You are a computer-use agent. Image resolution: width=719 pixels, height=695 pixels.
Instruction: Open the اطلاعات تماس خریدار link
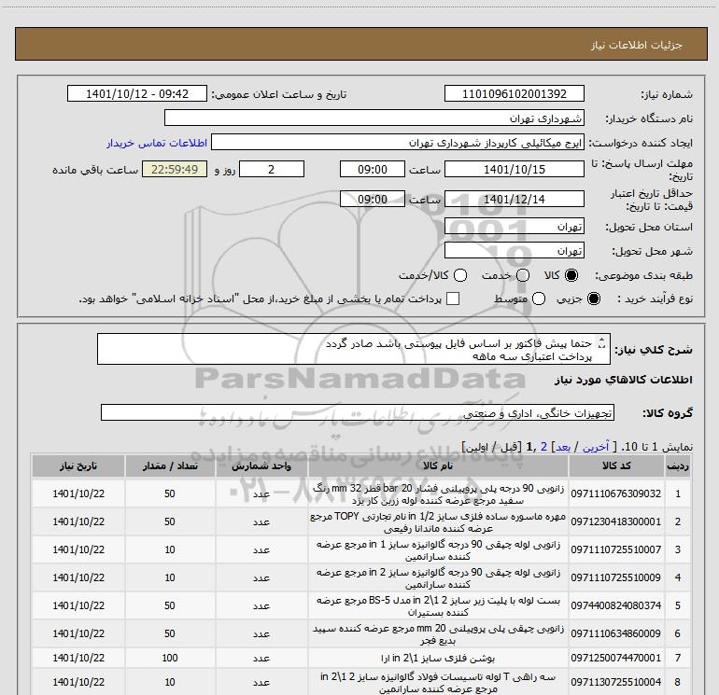(x=157, y=143)
